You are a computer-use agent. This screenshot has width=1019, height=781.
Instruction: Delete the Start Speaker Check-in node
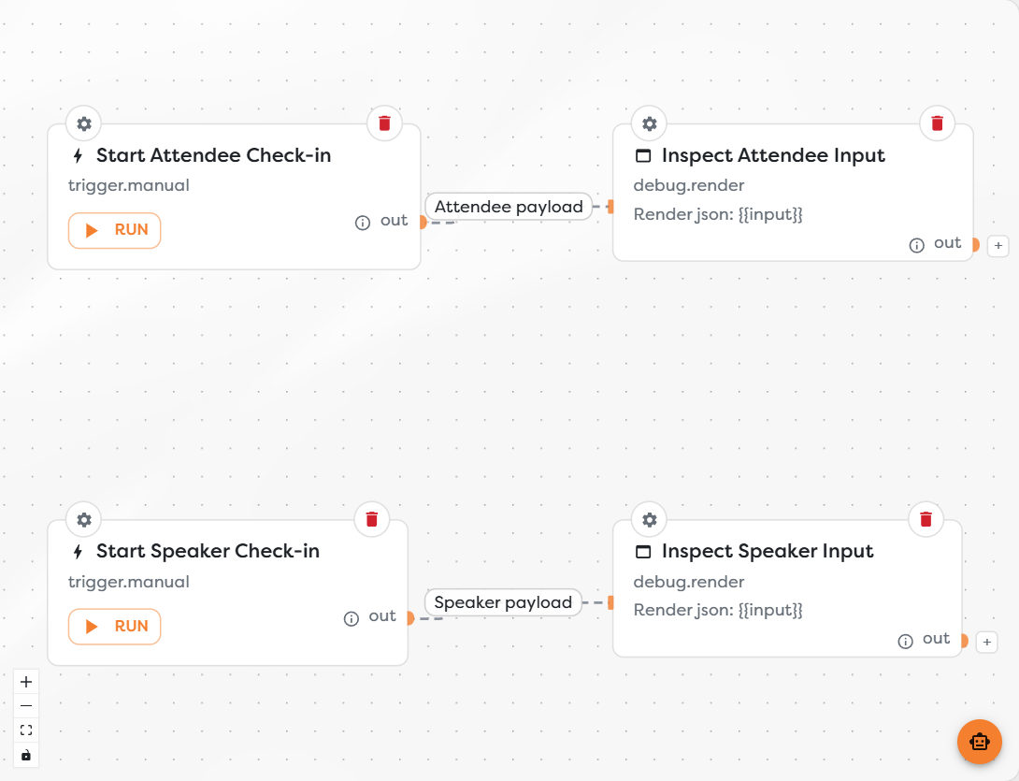372,520
